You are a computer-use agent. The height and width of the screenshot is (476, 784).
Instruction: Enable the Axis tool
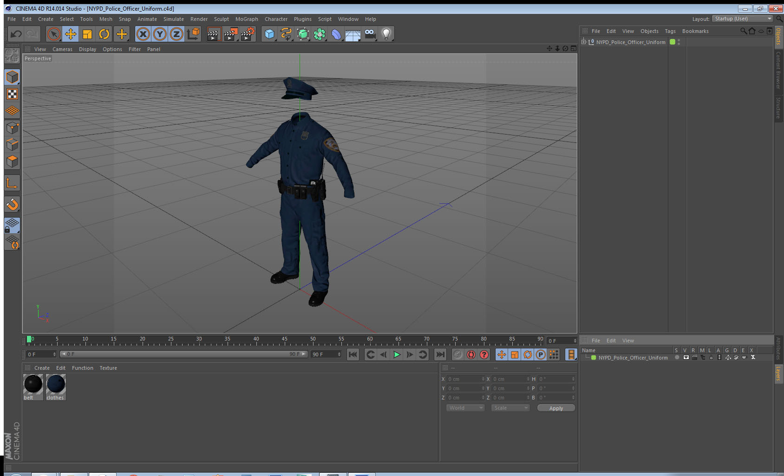pos(12,183)
